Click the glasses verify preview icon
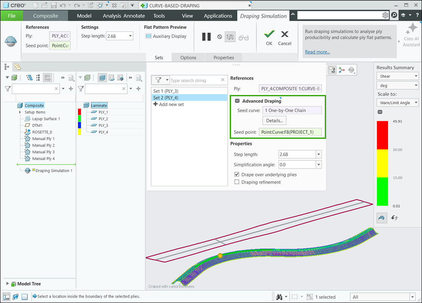 click(x=243, y=37)
